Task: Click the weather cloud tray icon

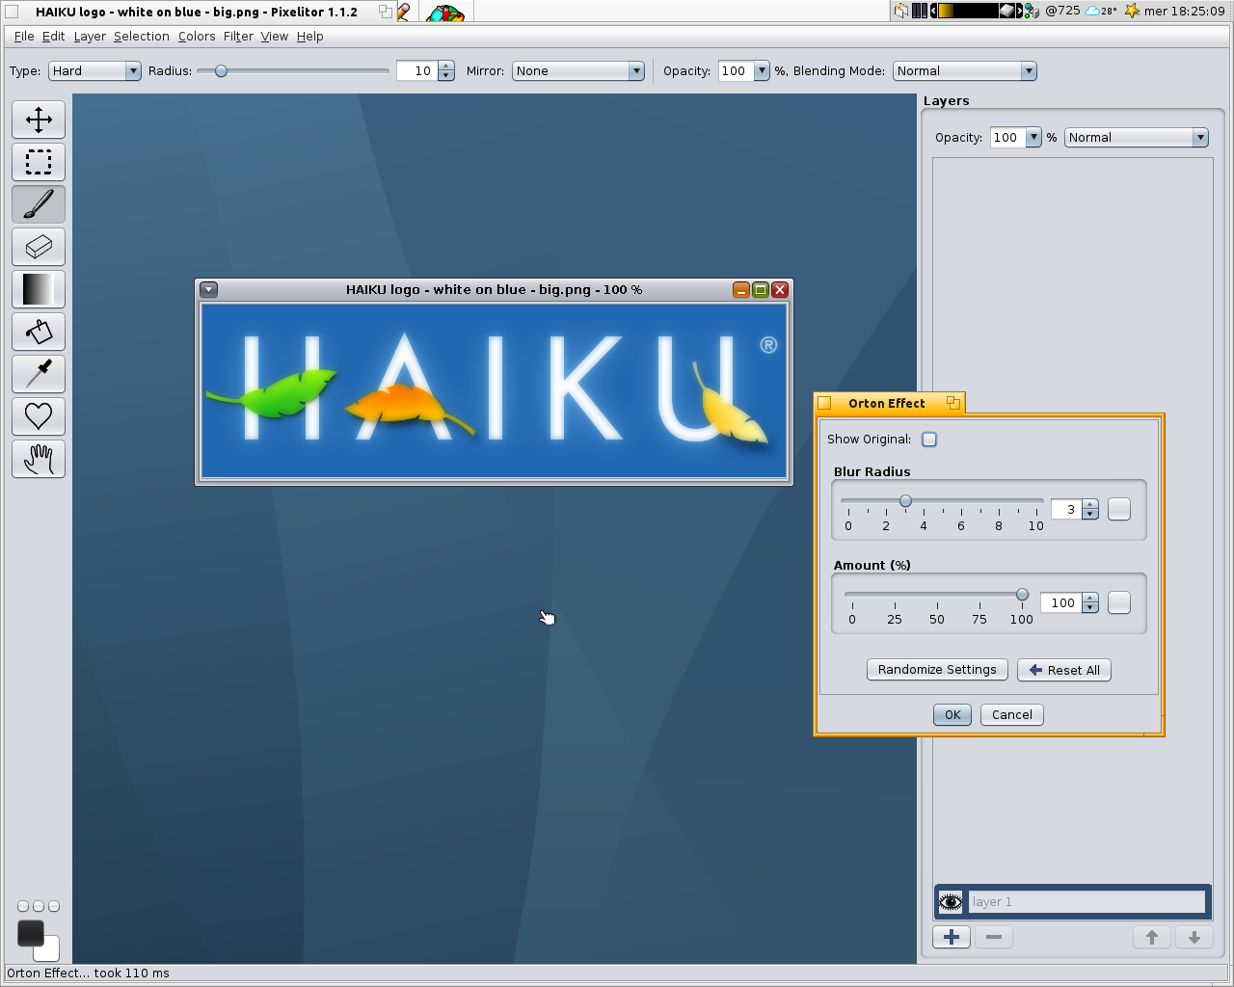Action: coord(1092,11)
